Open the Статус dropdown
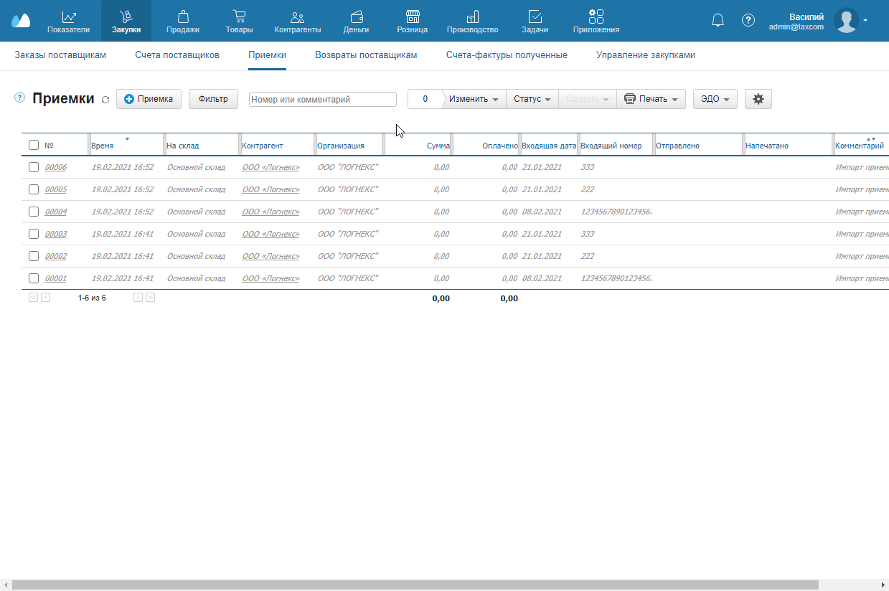Screen dimensions: 889x591 (x=532, y=99)
